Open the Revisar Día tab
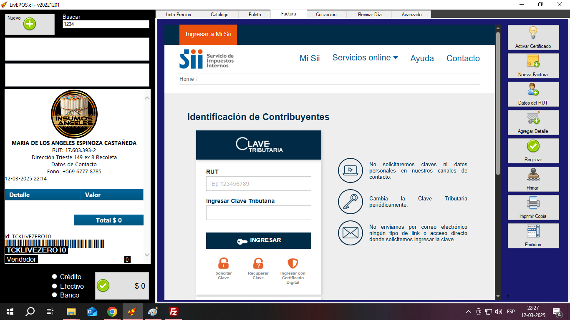Viewport: 570px width, 320px height. 370,15
